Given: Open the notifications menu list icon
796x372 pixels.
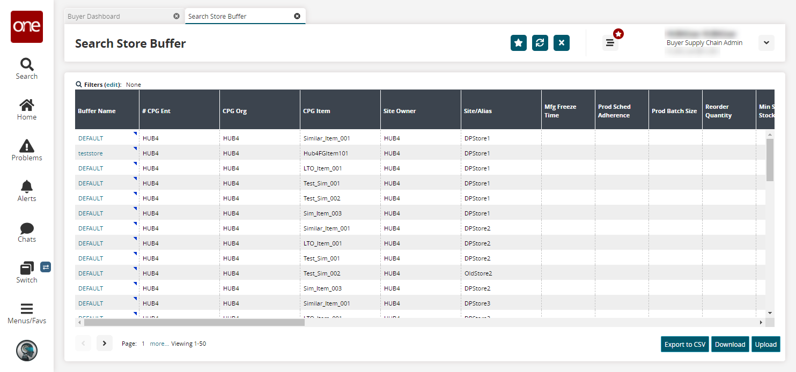Looking at the screenshot, I should [610, 43].
